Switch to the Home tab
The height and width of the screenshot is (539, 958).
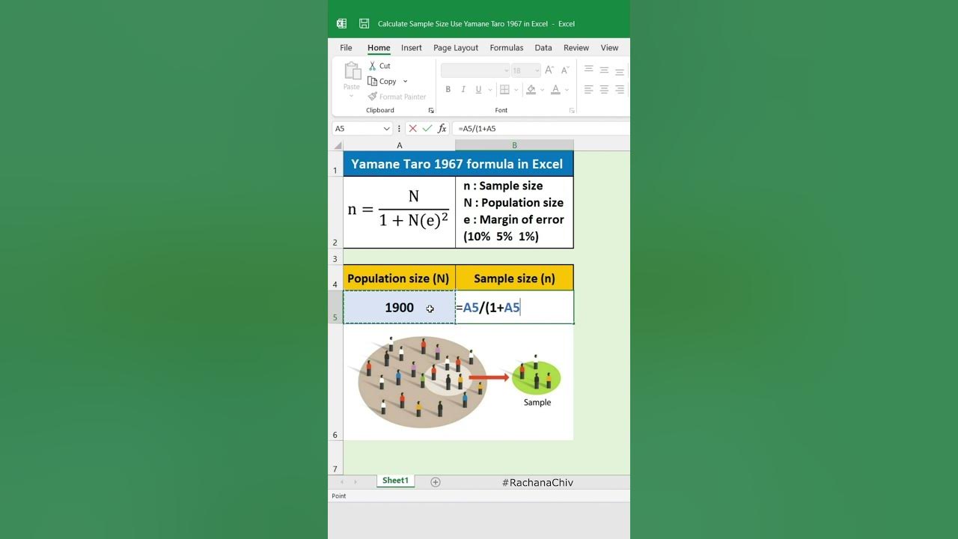[379, 48]
